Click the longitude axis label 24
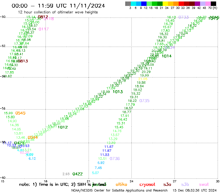 tap(131, 181)
